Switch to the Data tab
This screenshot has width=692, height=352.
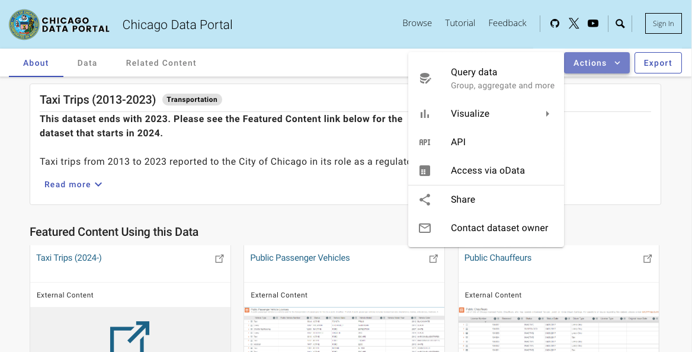87,63
